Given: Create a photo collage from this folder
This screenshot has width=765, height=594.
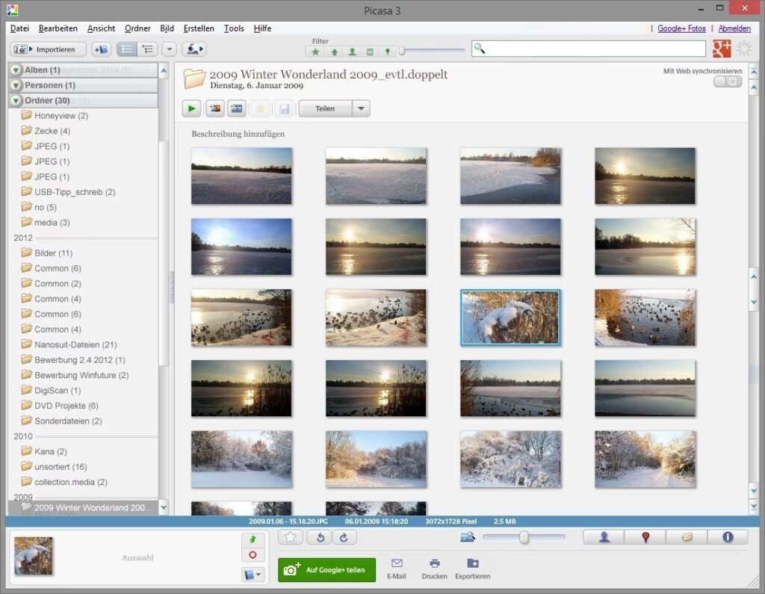Looking at the screenshot, I should [214, 108].
